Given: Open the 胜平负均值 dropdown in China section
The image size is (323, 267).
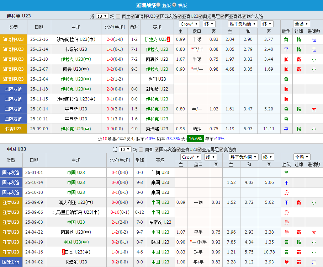Looking at the screenshot, I should pos(243,157).
